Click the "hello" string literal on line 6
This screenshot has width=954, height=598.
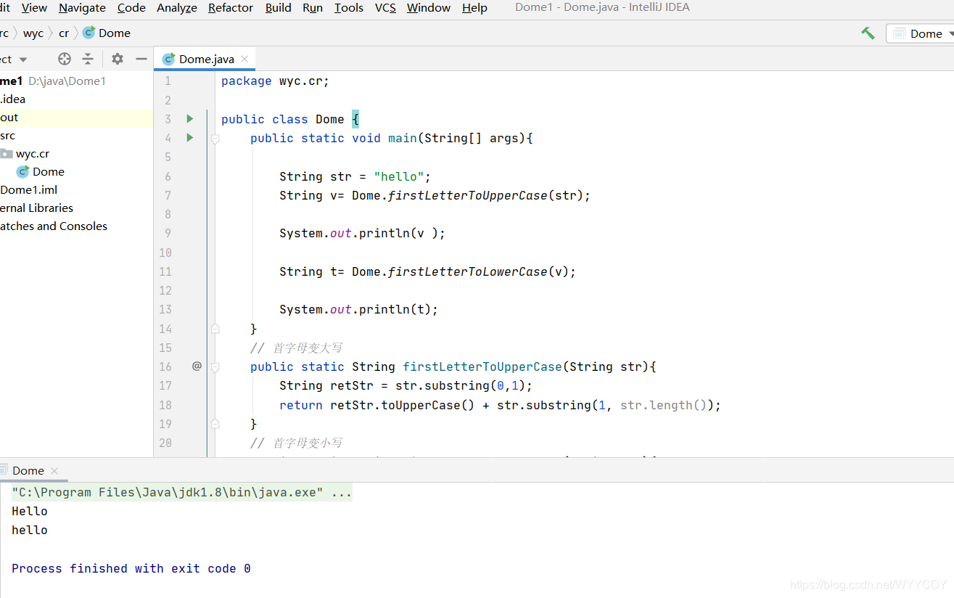tap(399, 176)
